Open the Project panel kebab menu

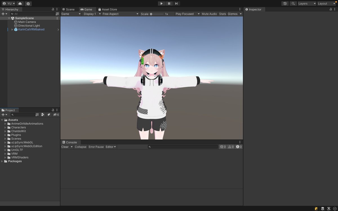57,110
